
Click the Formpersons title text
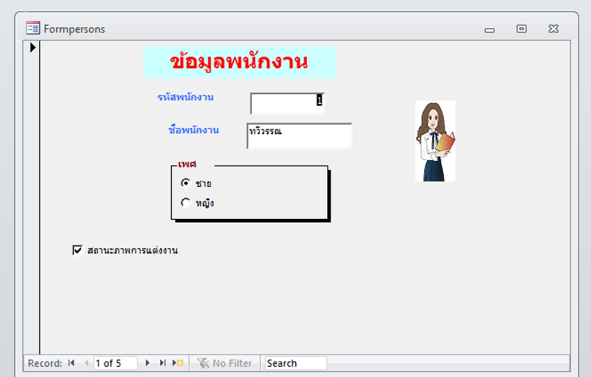[75, 29]
